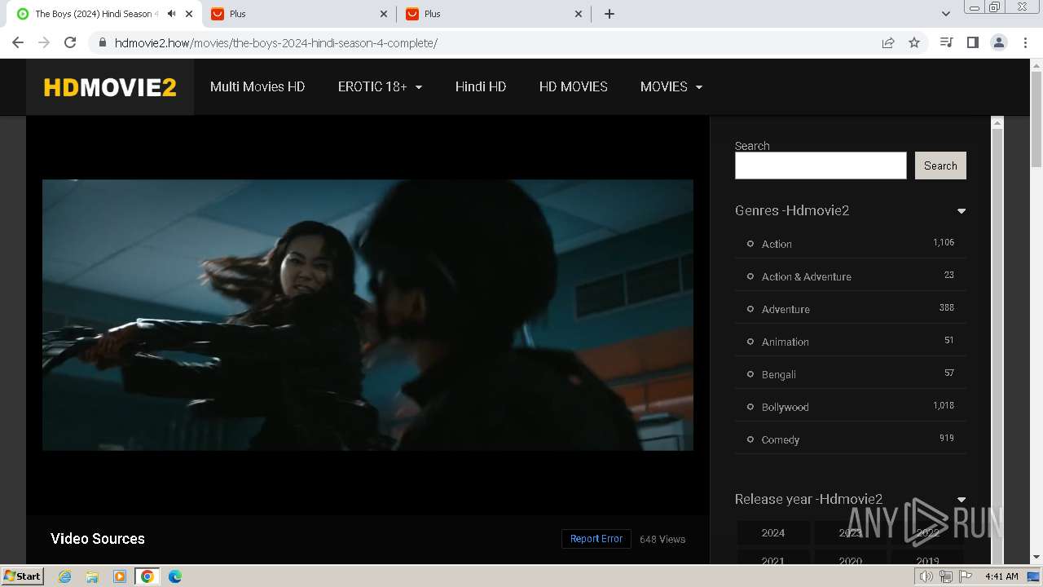View site information lock icon
This screenshot has width=1043, height=587.
103,42
